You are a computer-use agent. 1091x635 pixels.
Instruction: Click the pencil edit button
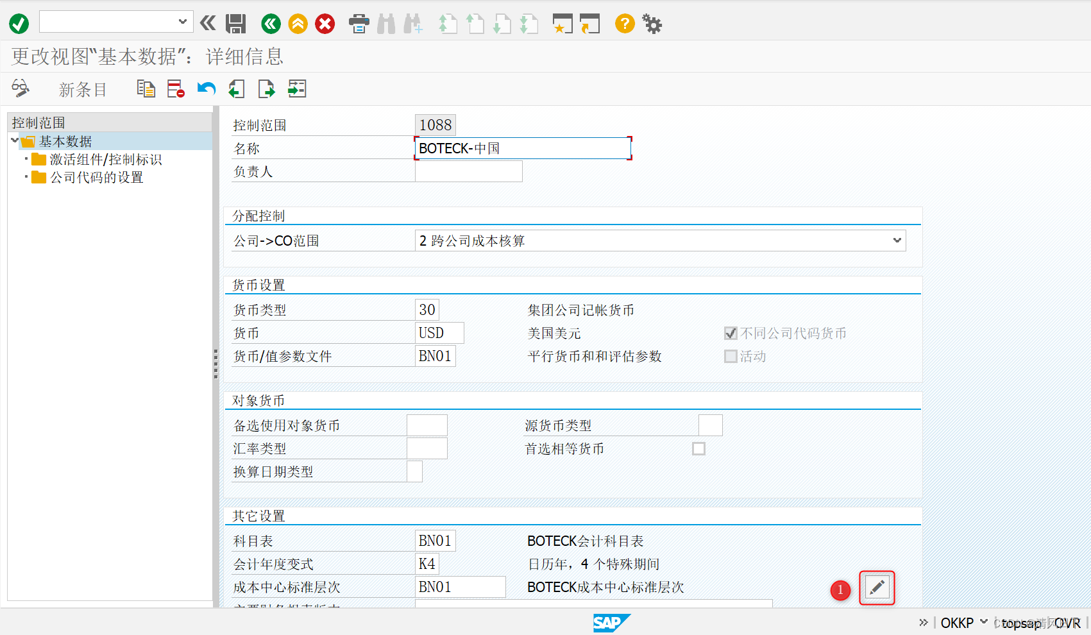(x=877, y=587)
